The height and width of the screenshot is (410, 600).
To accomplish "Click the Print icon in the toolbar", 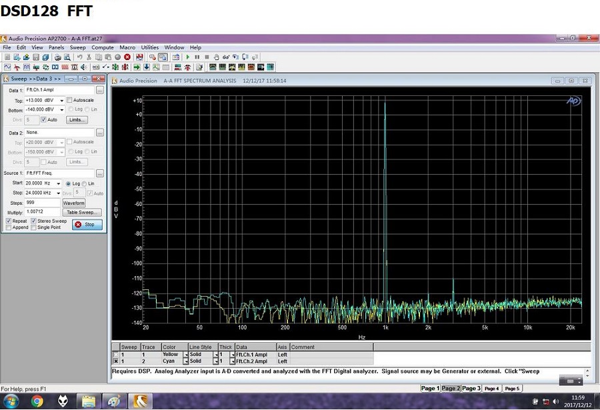I will [x=58, y=57].
